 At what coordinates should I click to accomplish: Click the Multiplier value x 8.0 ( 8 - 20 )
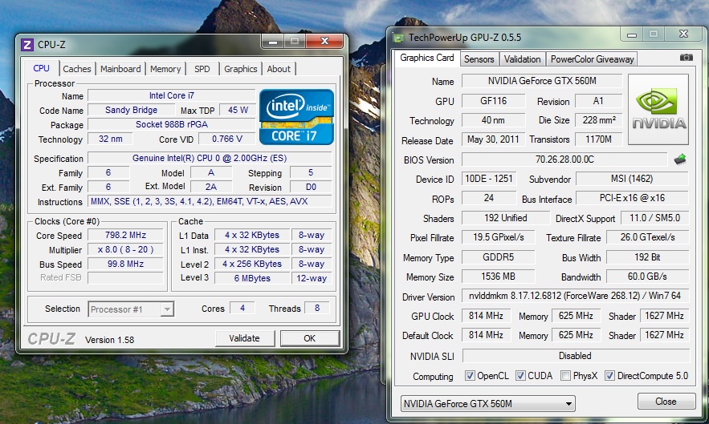pyautogui.click(x=125, y=250)
